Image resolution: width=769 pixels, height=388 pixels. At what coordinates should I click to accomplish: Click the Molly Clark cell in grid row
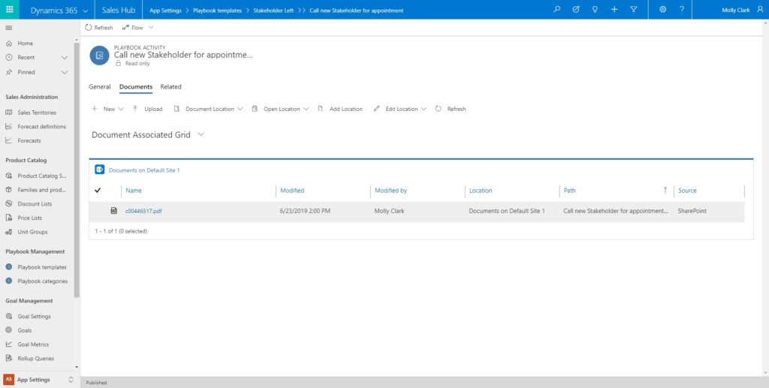pos(390,211)
